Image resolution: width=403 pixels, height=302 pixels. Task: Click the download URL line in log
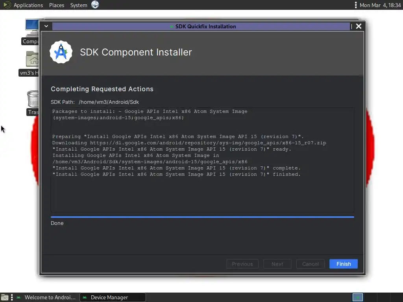tap(189, 143)
